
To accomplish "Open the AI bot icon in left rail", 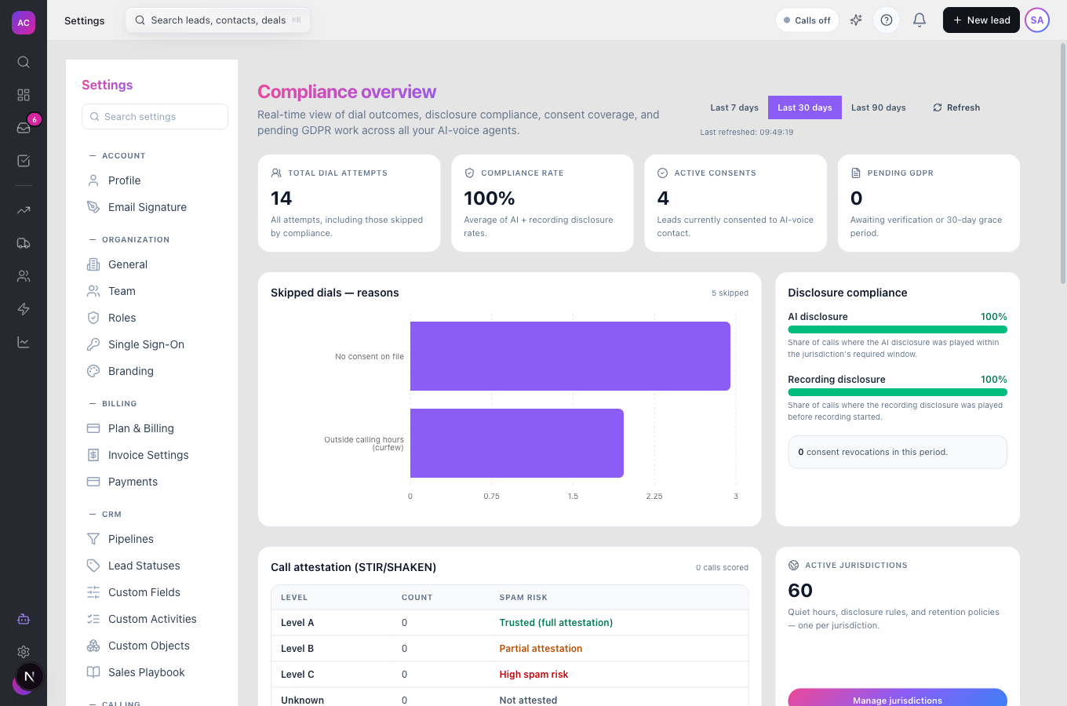I will pos(24,619).
